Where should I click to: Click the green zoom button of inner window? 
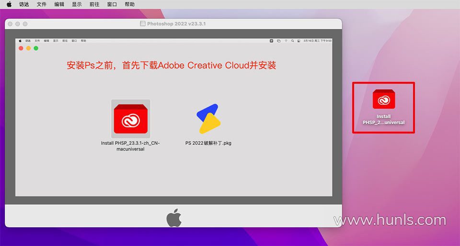tap(36, 48)
